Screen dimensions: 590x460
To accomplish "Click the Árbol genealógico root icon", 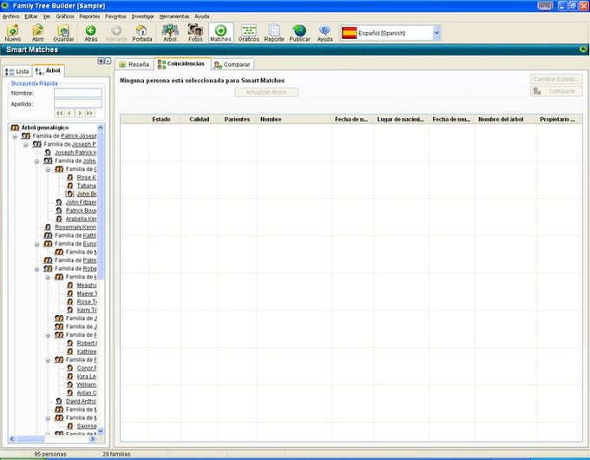I will (15, 128).
